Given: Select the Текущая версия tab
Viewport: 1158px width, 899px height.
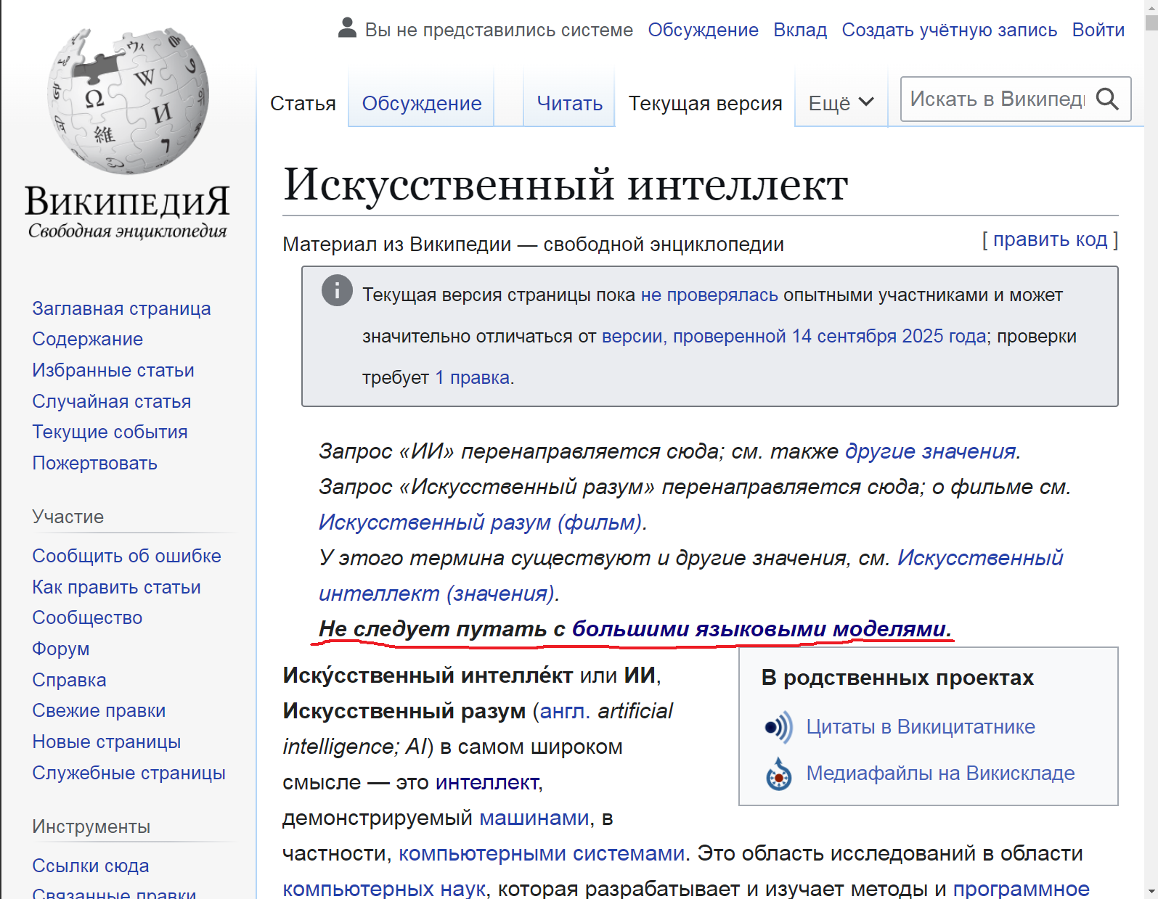Looking at the screenshot, I should 704,103.
